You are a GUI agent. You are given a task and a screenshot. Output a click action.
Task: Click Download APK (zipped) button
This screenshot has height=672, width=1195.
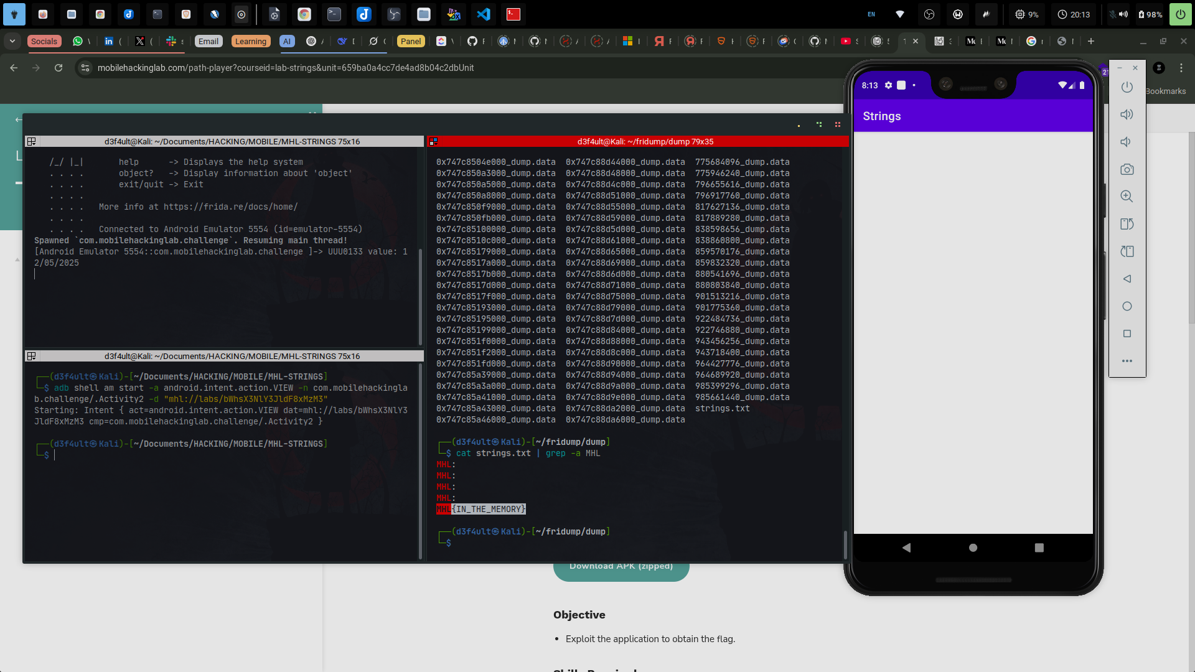pyautogui.click(x=621, y=567)
